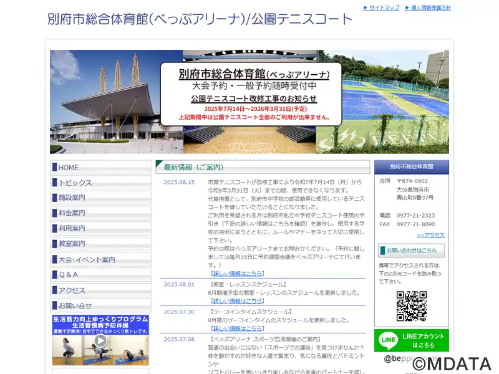Image resolution: width=499 pixels, height=374 pixels.
Task: Click the postal code 〒874-0902
Action: [x=412, y=181]
